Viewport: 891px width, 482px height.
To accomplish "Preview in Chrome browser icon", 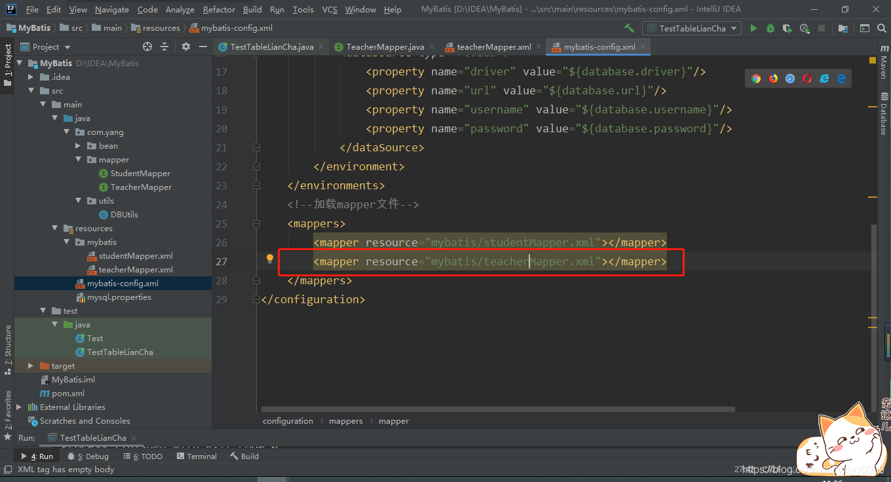I will (x=756, y=79).
